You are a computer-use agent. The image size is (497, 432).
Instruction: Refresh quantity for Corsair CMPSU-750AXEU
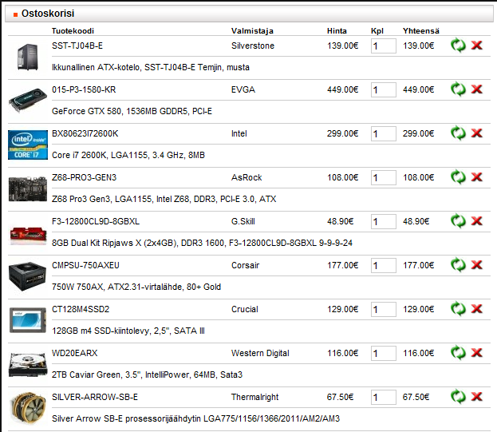pos(458,265)
